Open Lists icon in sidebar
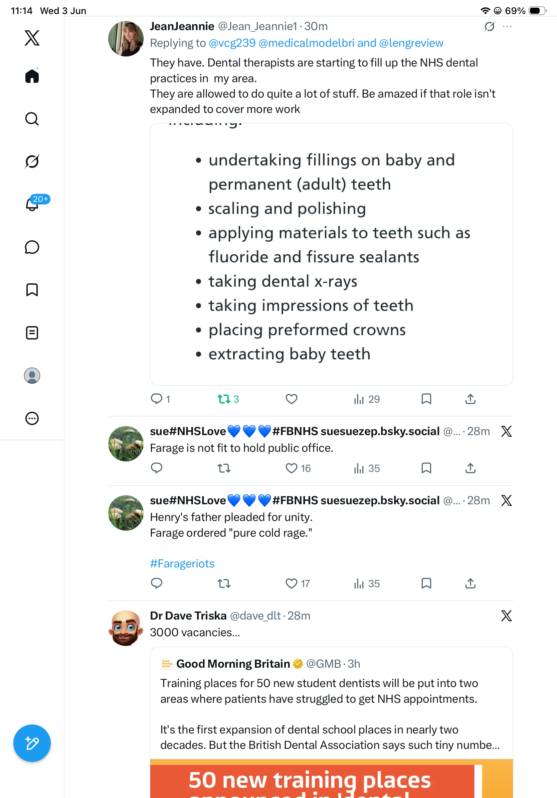 32,332
